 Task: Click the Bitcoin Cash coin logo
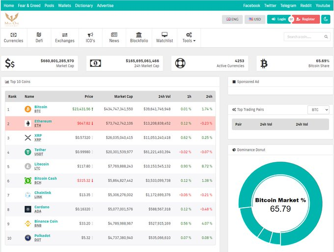pos(28,180)
